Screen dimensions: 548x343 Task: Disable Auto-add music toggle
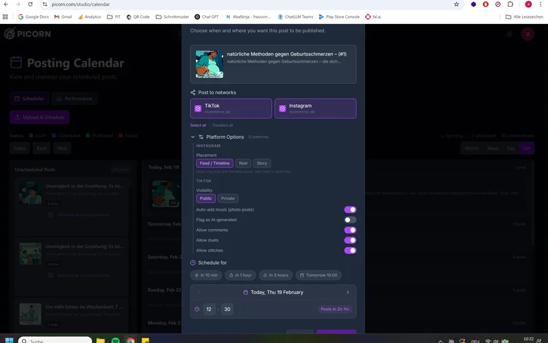[350, 209]
